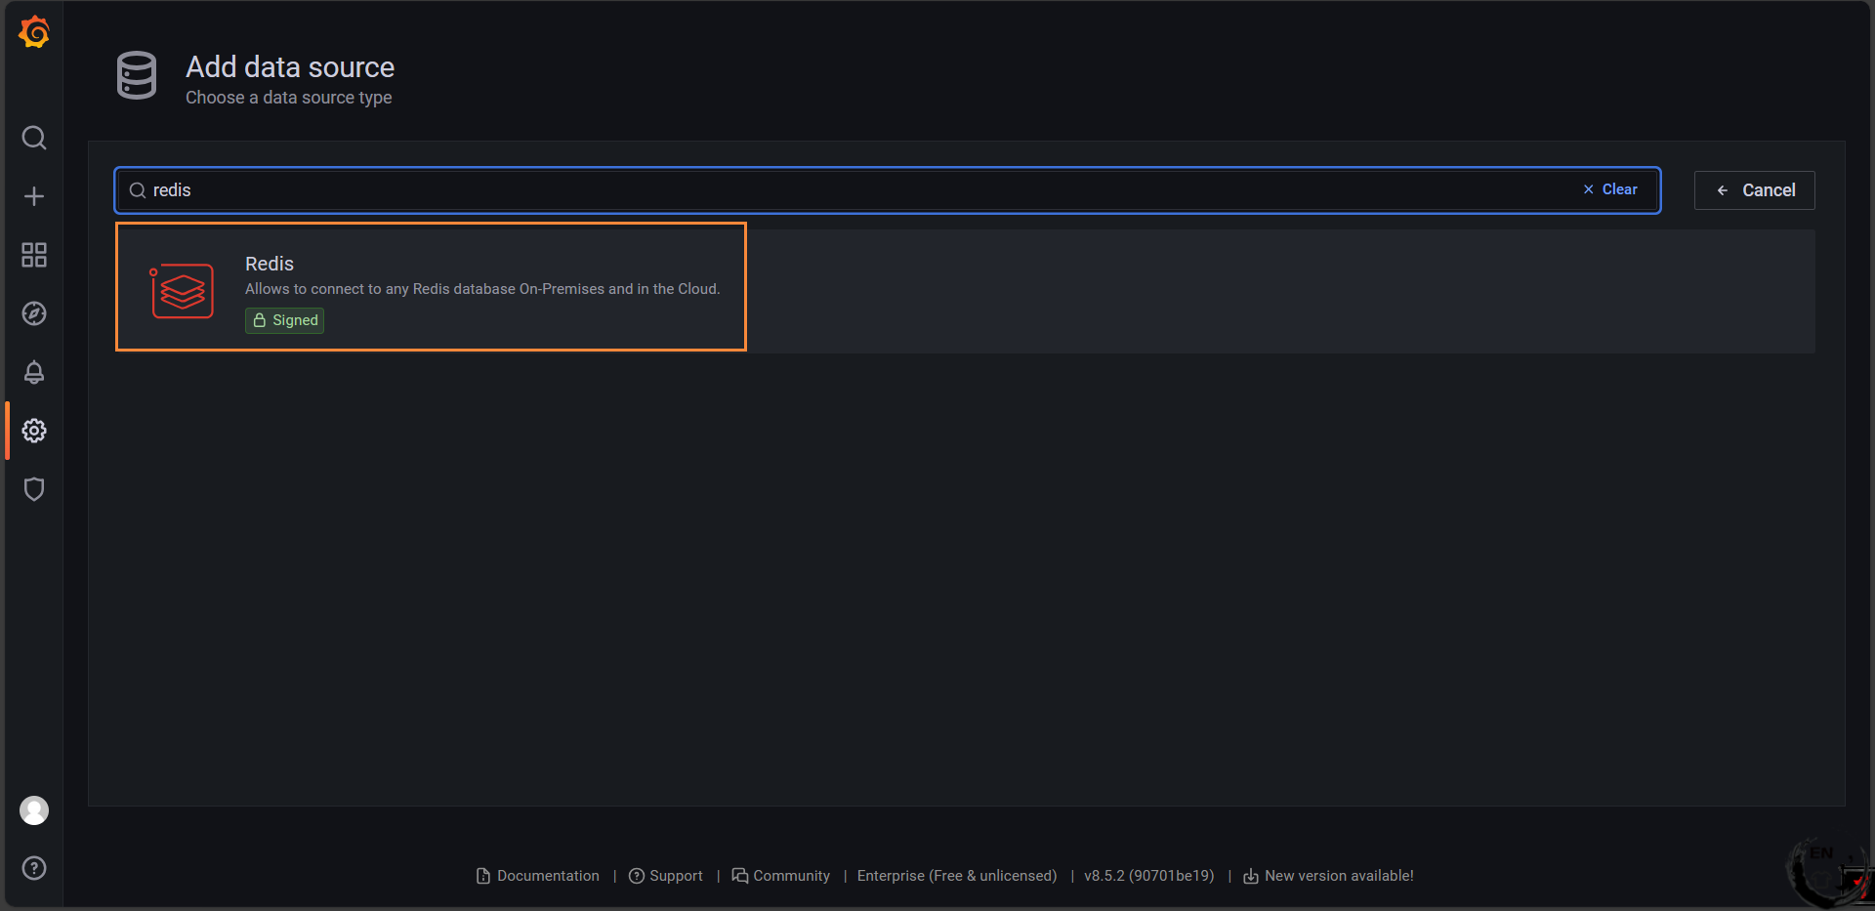Open the Support footer link

(x=666, y=876)
